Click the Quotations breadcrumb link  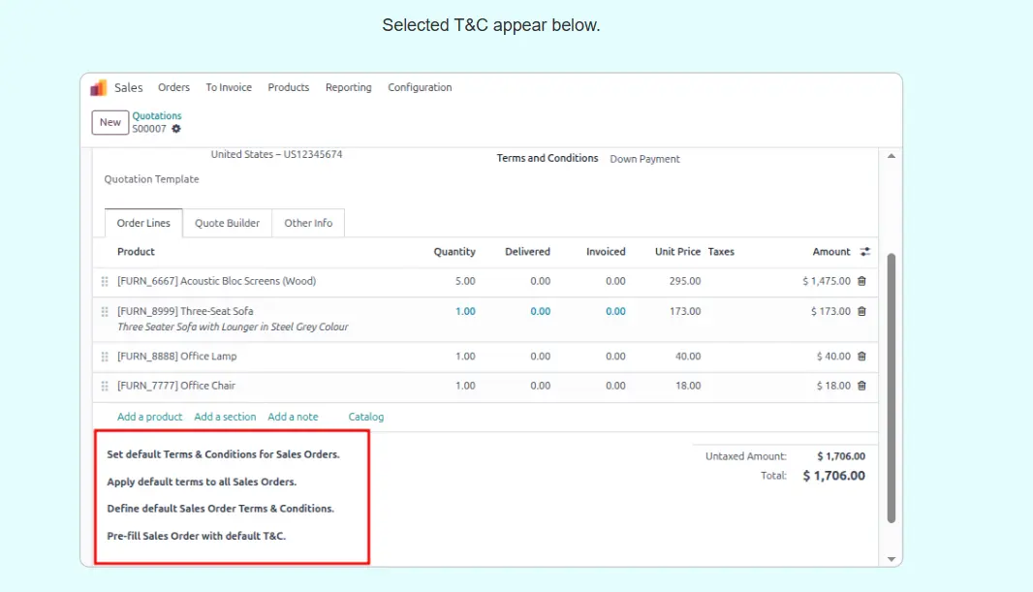(x=157, y=116)
